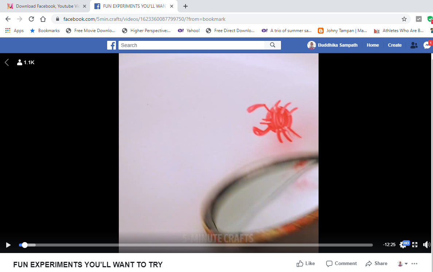
Task: Open a new browser tab
Action: pyautogui.click(x=186, y=6)
